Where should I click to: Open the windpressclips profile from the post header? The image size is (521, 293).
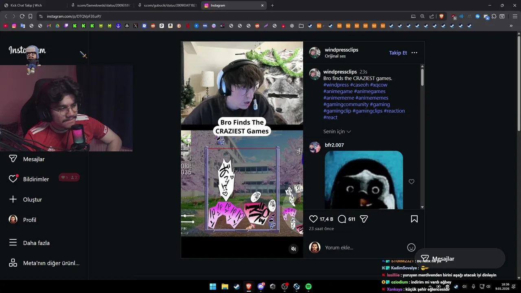[x=341, y=50]
